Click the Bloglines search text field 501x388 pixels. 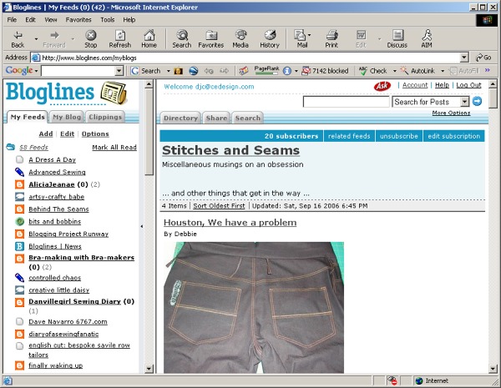346,102
